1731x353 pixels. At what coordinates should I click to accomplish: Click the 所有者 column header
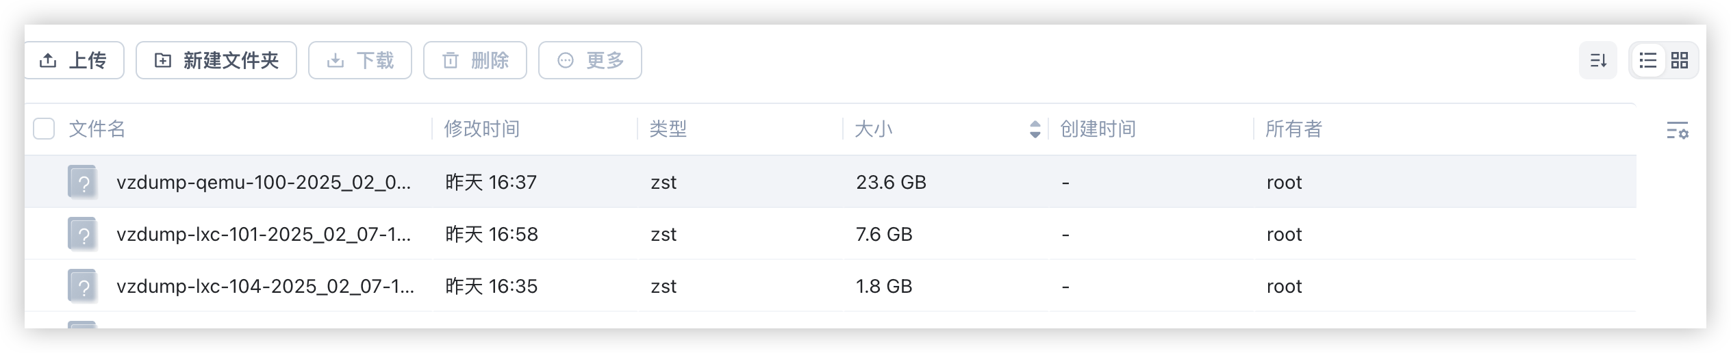[1293, 129]
